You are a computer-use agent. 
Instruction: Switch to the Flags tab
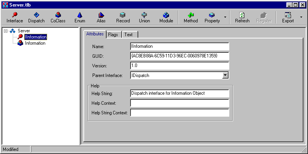pyautogui.click(x=113, y=35)
